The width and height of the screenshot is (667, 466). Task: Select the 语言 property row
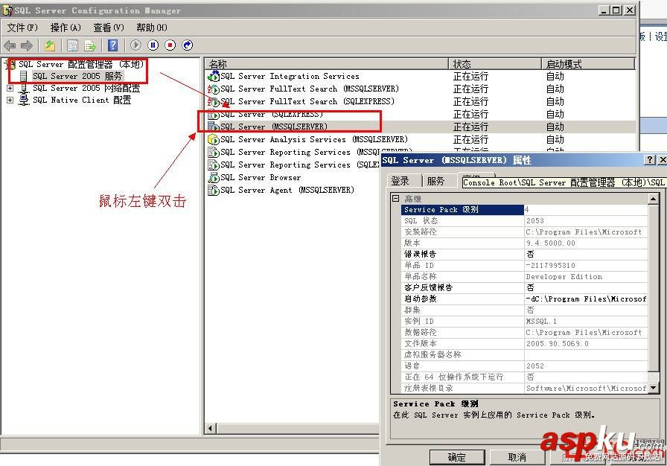coord(524,366)
